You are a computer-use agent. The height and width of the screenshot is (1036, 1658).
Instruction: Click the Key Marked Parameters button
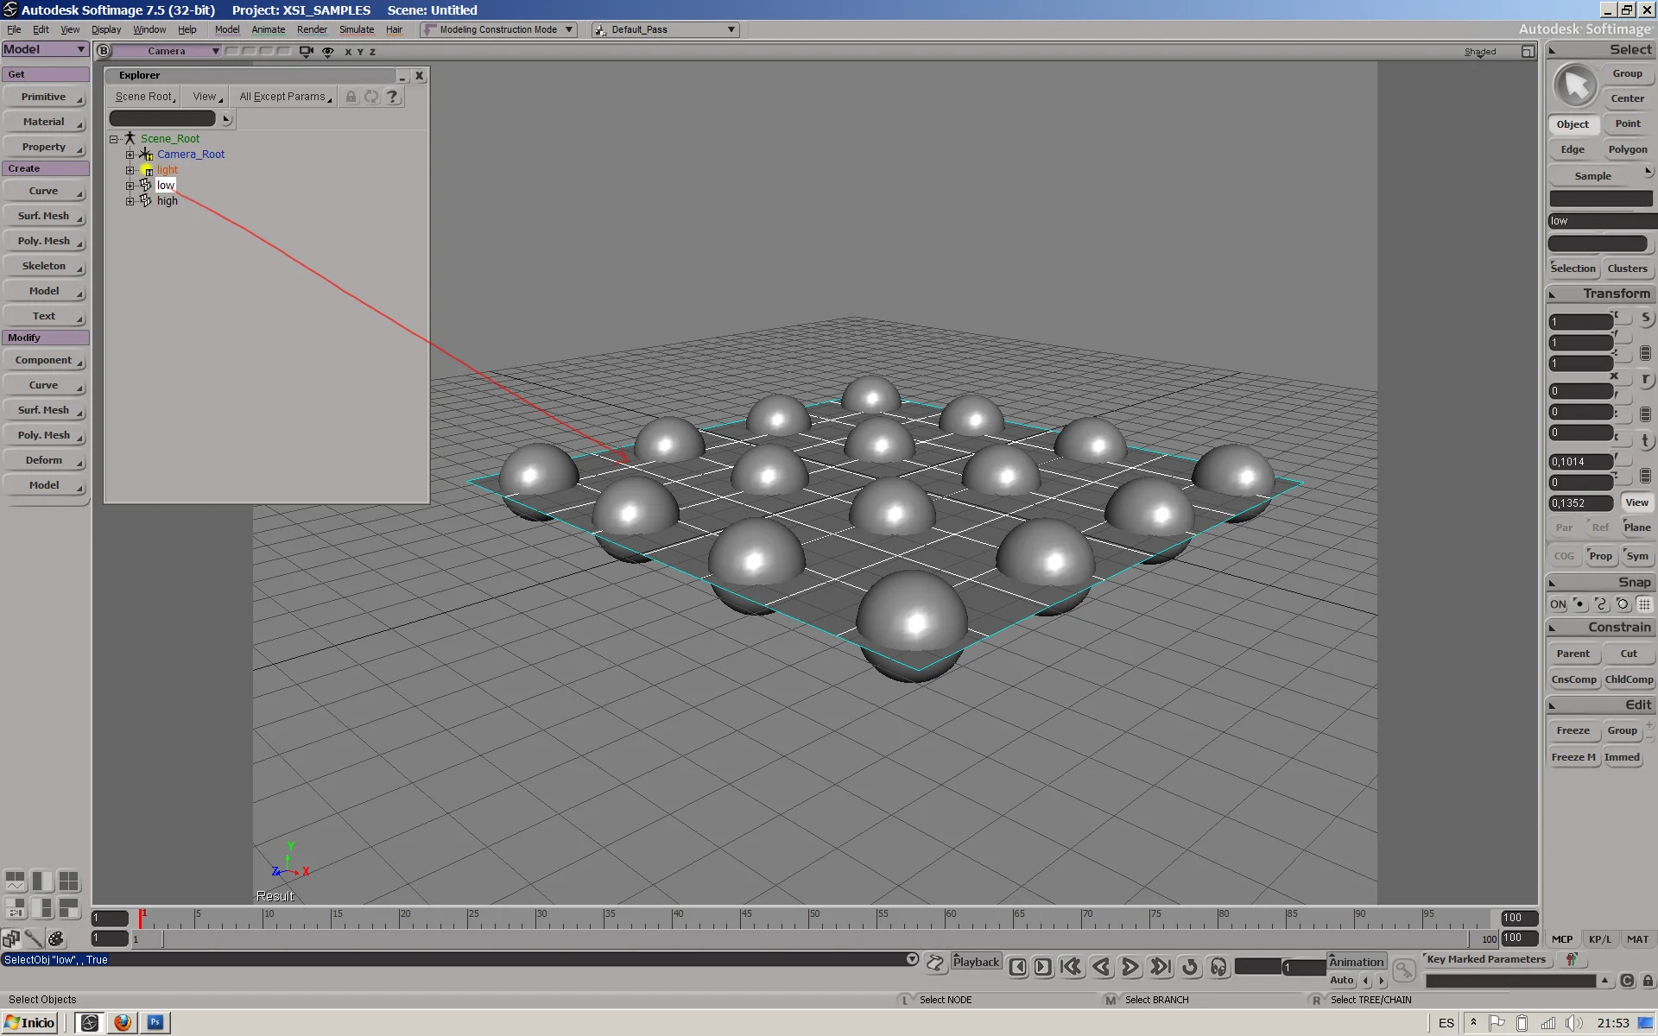coord(1486,959)
